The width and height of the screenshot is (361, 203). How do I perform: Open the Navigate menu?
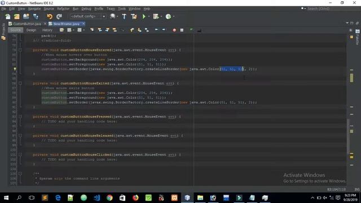(34, 9)
